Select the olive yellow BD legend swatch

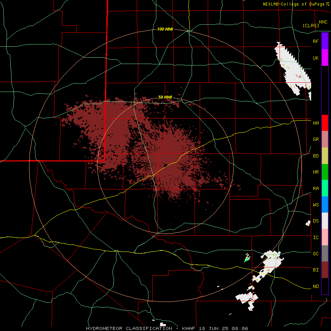click(325, 156)
